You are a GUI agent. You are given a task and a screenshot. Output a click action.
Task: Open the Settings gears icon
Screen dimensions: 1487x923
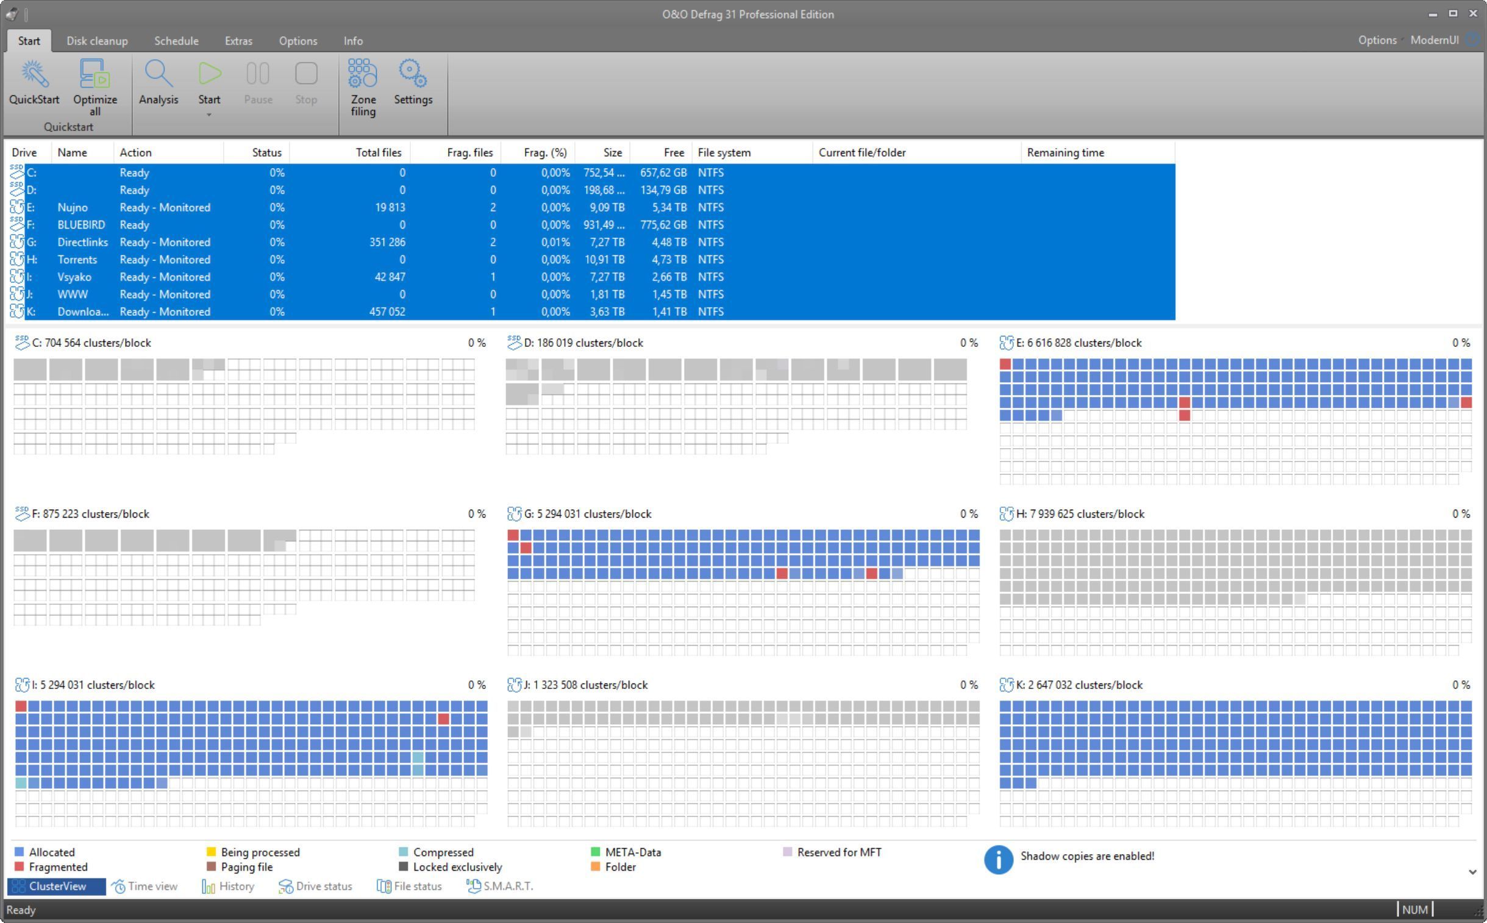(413, 74)
